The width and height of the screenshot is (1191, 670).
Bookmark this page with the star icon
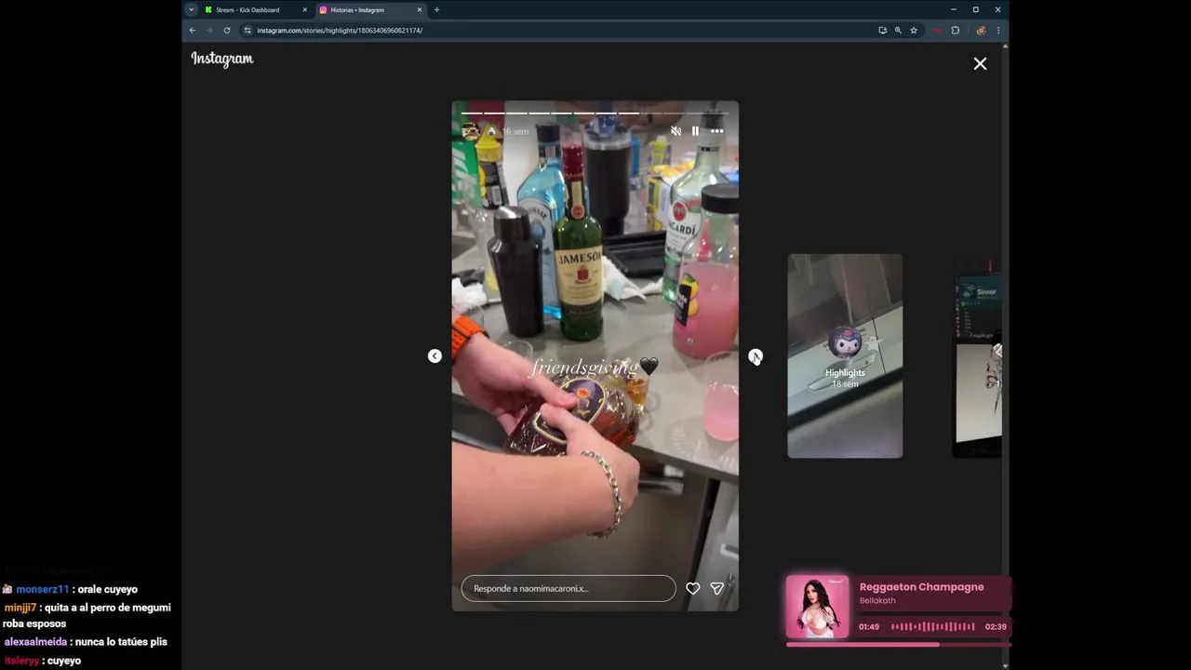pyautogui.click(x=914, y=31)
